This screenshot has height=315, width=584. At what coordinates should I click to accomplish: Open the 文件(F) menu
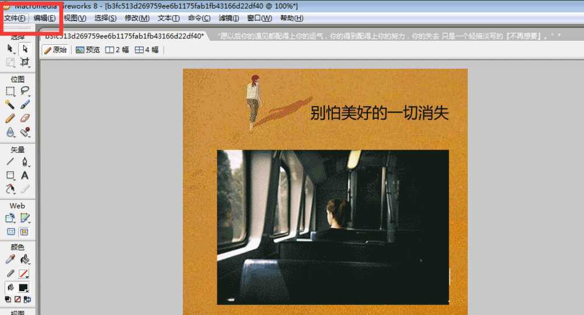tap(14, 18)
